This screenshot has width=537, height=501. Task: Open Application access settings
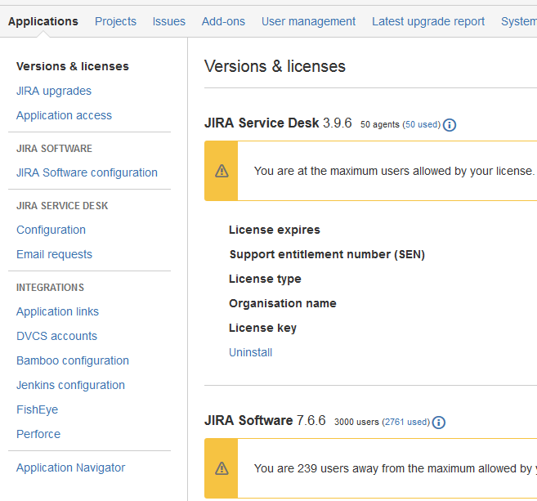tap(64, 115)
